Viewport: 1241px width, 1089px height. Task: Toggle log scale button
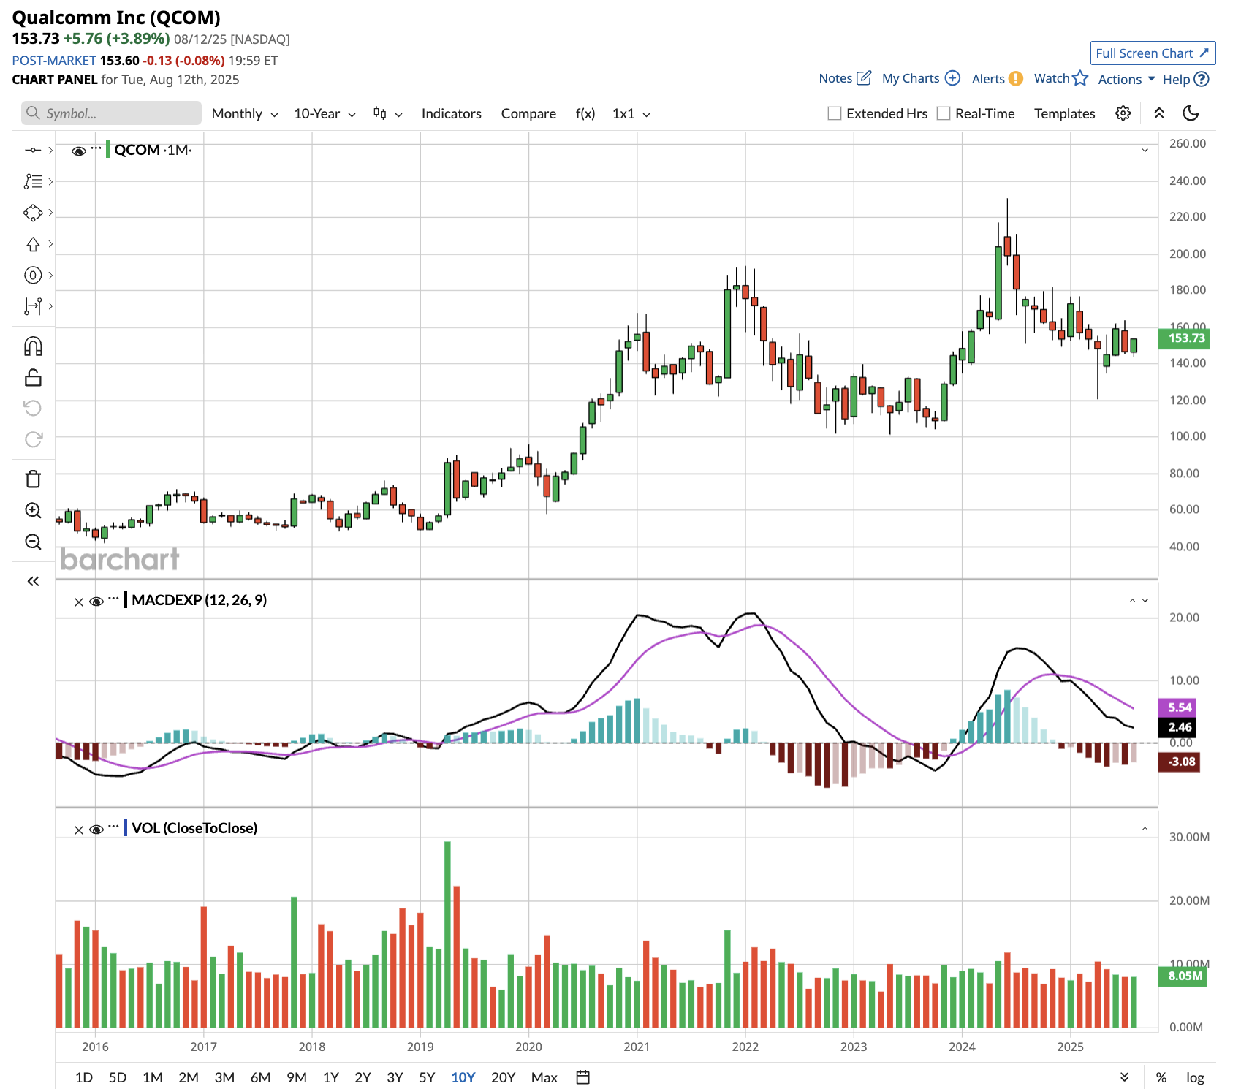[x=1195, y=1077]
